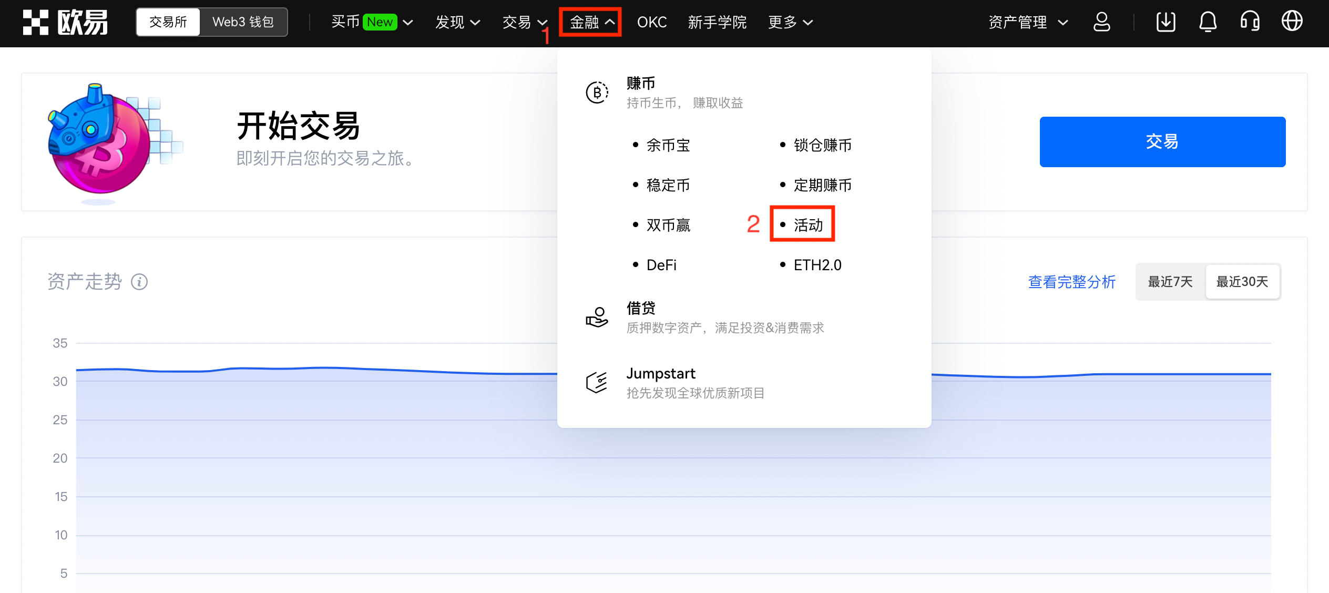Open the Jumpstart section heading

[x=661, y=373]
